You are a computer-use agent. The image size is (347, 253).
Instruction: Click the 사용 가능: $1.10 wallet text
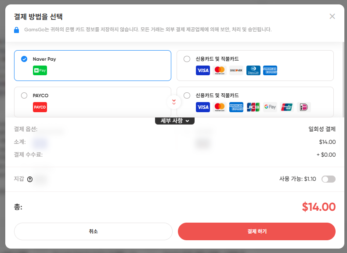[298, 179]
